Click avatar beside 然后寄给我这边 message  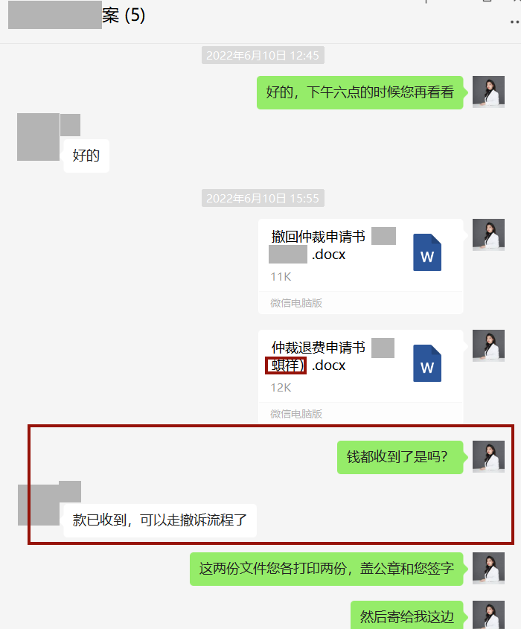coord(488,615)
